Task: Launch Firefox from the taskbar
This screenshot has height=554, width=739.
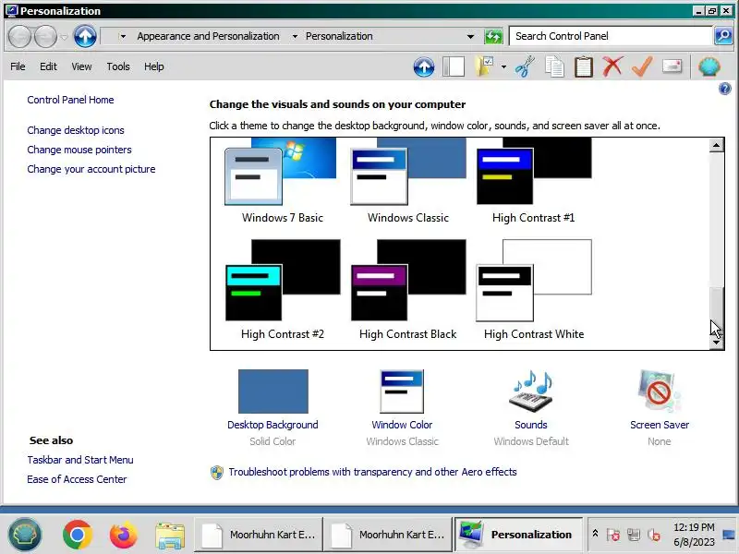Action: tap(124, 535)
